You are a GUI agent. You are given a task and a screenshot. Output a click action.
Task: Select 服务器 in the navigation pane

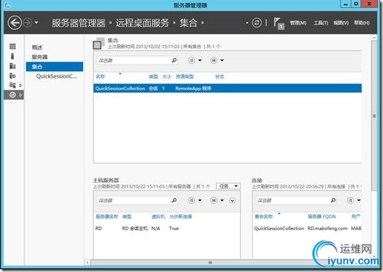[40, 57]
